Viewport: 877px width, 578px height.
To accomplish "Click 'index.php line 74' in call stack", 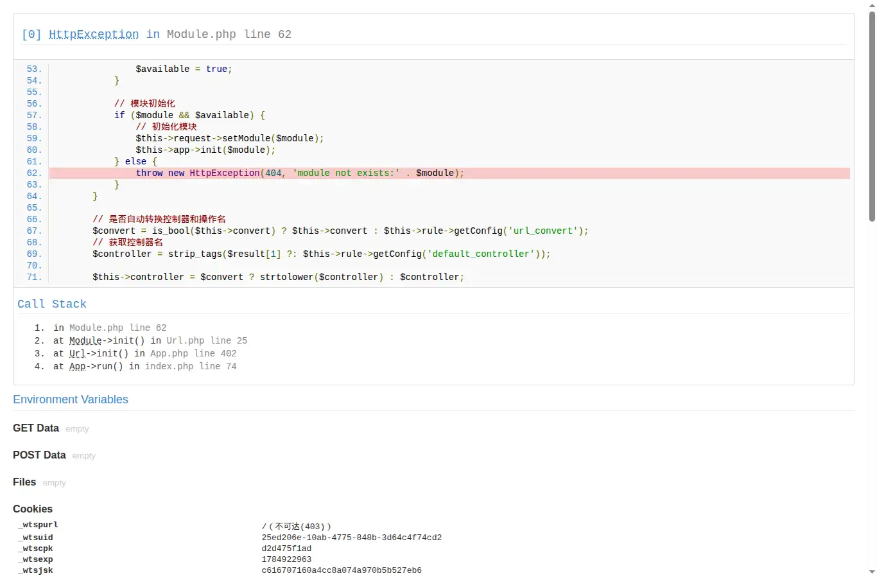I will [191, 366].
